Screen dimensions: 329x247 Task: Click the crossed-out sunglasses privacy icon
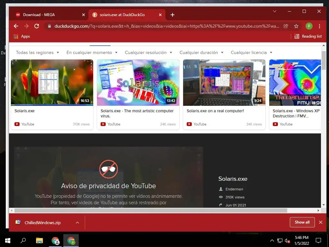click(x=109, y=169)
